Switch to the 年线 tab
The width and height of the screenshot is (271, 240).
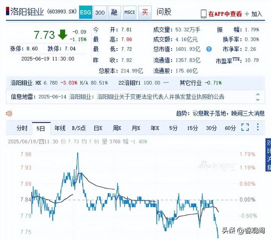(x=60, y=128)
